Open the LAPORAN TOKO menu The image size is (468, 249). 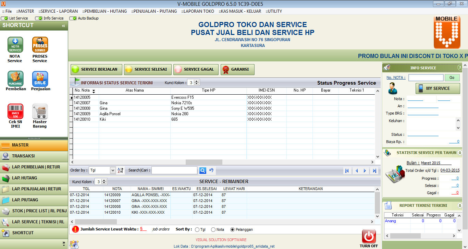click(x=197, y=11)
